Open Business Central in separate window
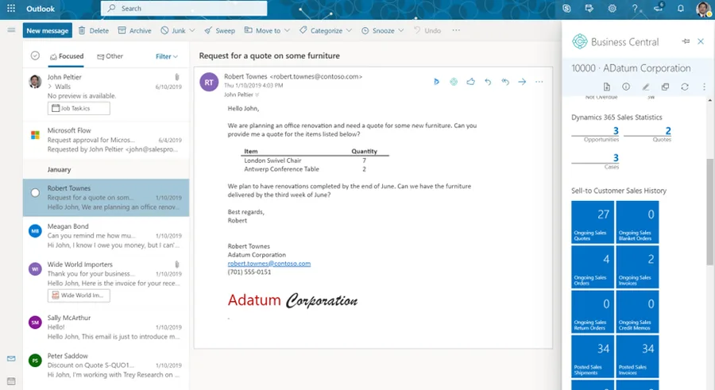715x390 pixels. coord(665,87)
